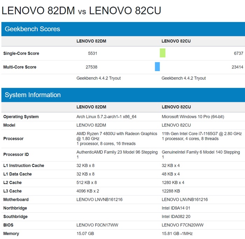Select 48 KB x 4 L1 data cache value

pyautogui.click(x=171, y=174)
